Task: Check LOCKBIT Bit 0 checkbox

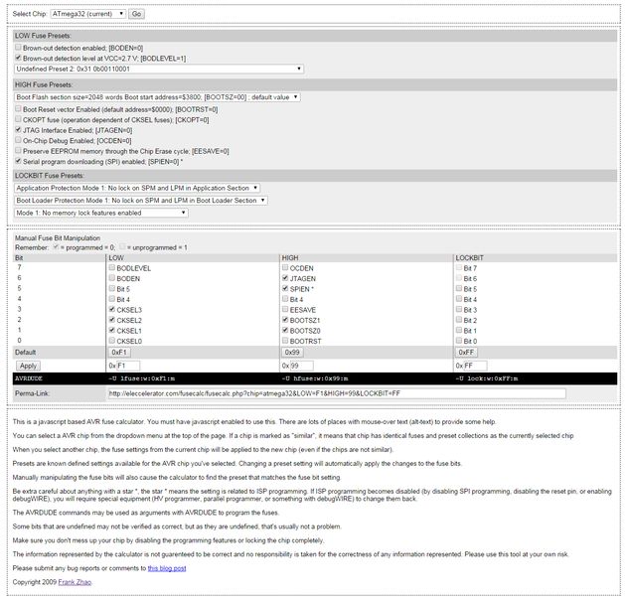Action: (459, 341)
